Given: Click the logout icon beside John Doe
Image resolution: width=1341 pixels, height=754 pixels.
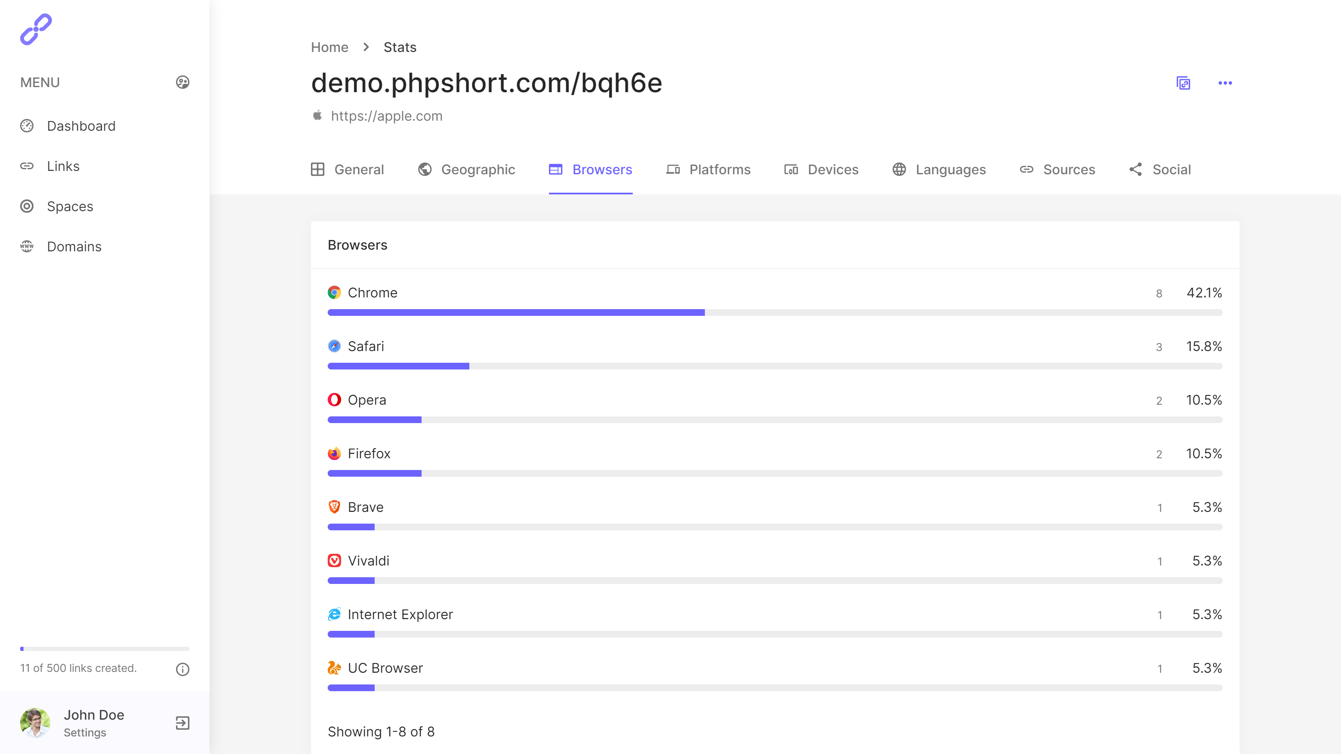Looking at the screenshot, I should tap(182, 723).
